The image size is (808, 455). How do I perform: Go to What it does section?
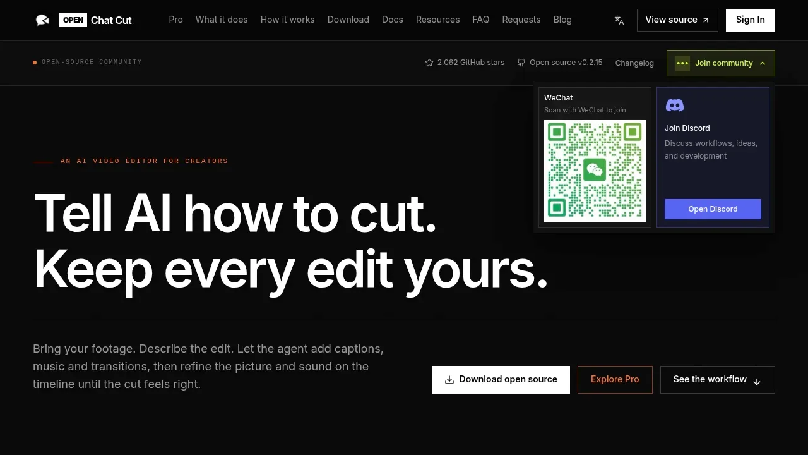pos(222,20)
